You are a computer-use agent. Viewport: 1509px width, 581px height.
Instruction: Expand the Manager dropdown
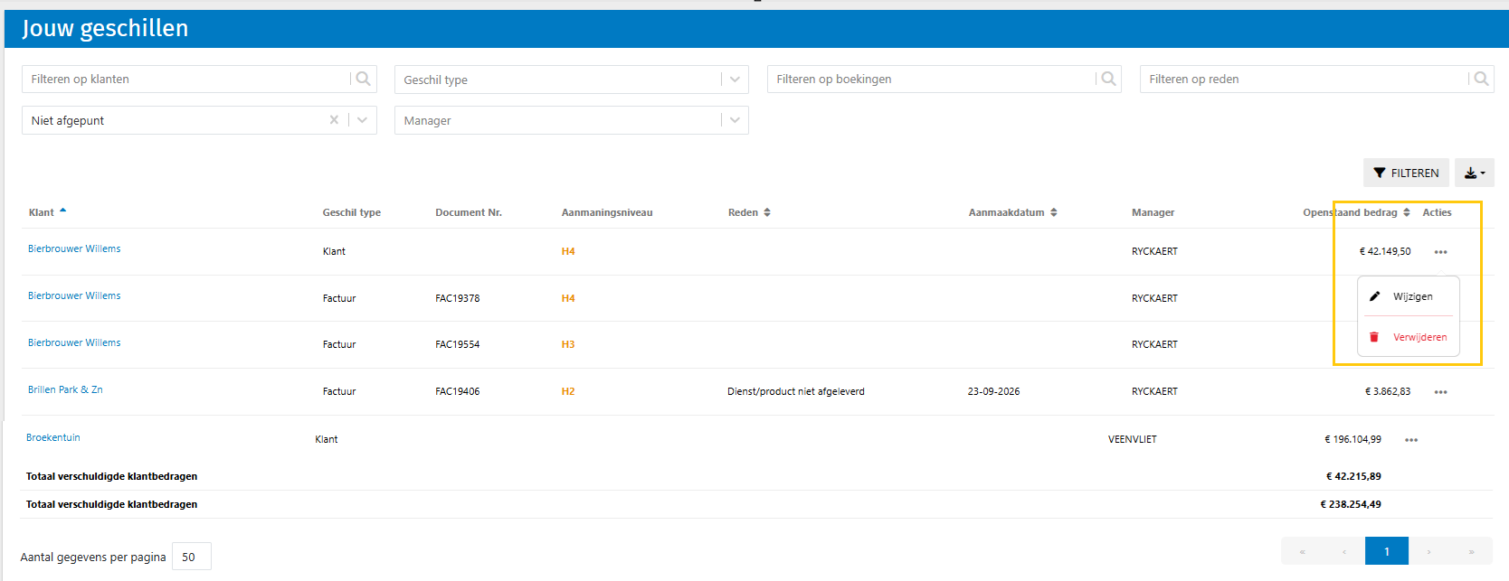735,120
